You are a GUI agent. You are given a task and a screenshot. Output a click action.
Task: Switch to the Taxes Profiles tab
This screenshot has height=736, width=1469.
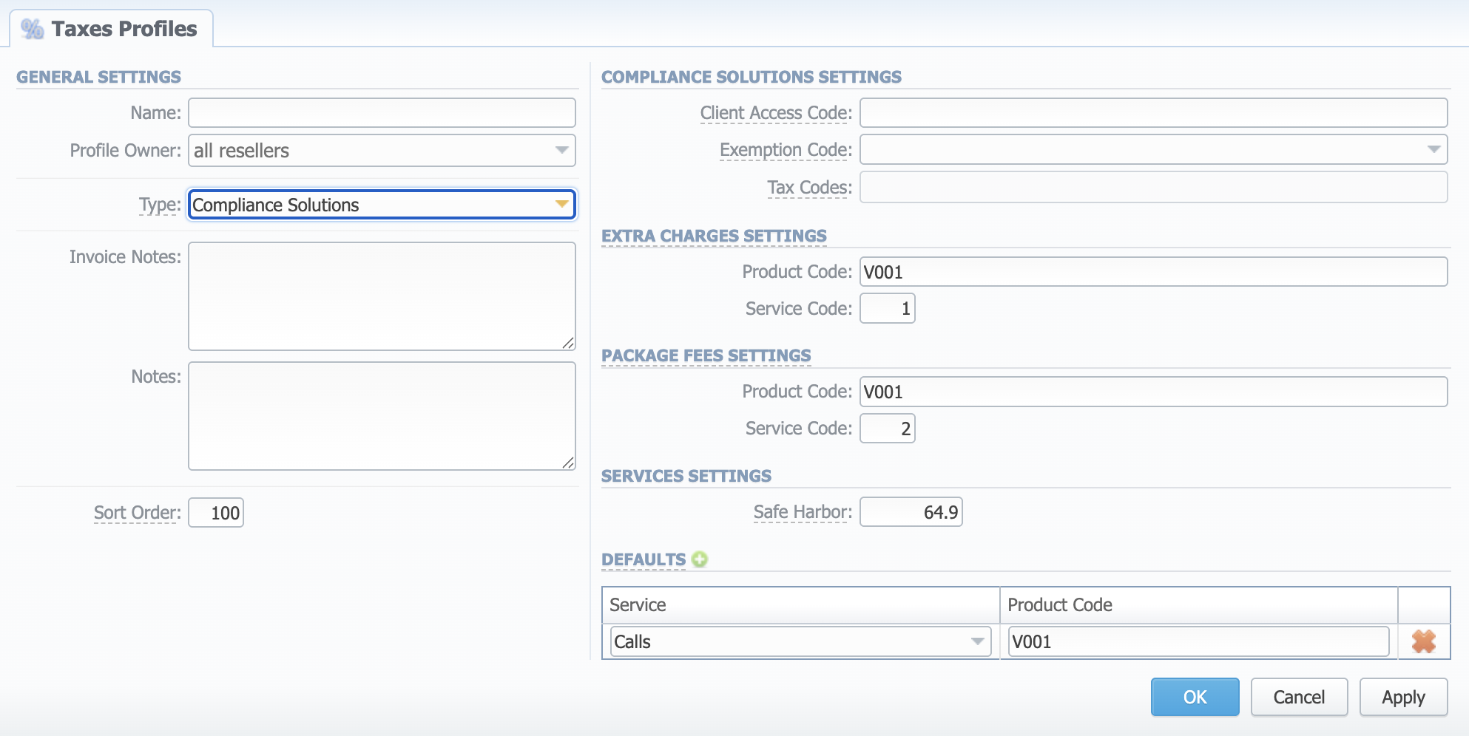112,29
